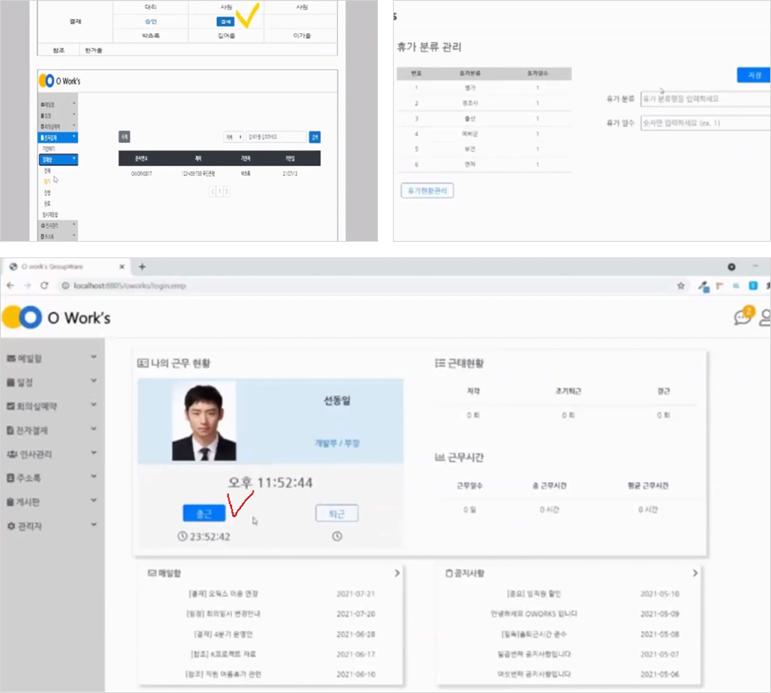
Task: Click the gray delete button above the approval list
Action: [124, 137]
